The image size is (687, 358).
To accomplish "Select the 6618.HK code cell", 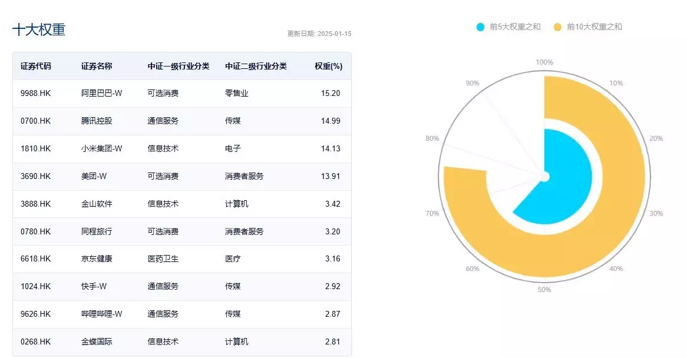I will click(35, 258).
